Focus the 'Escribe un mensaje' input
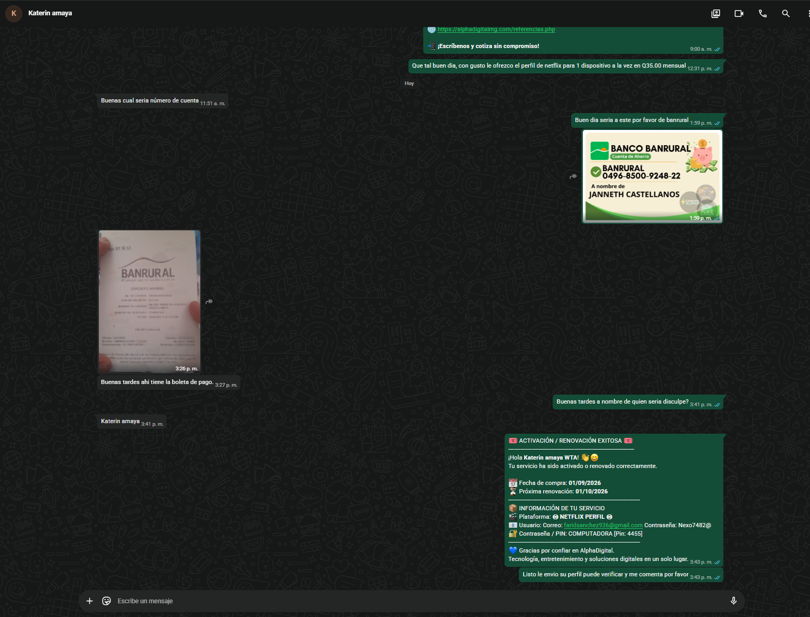 tap(420, 601)
